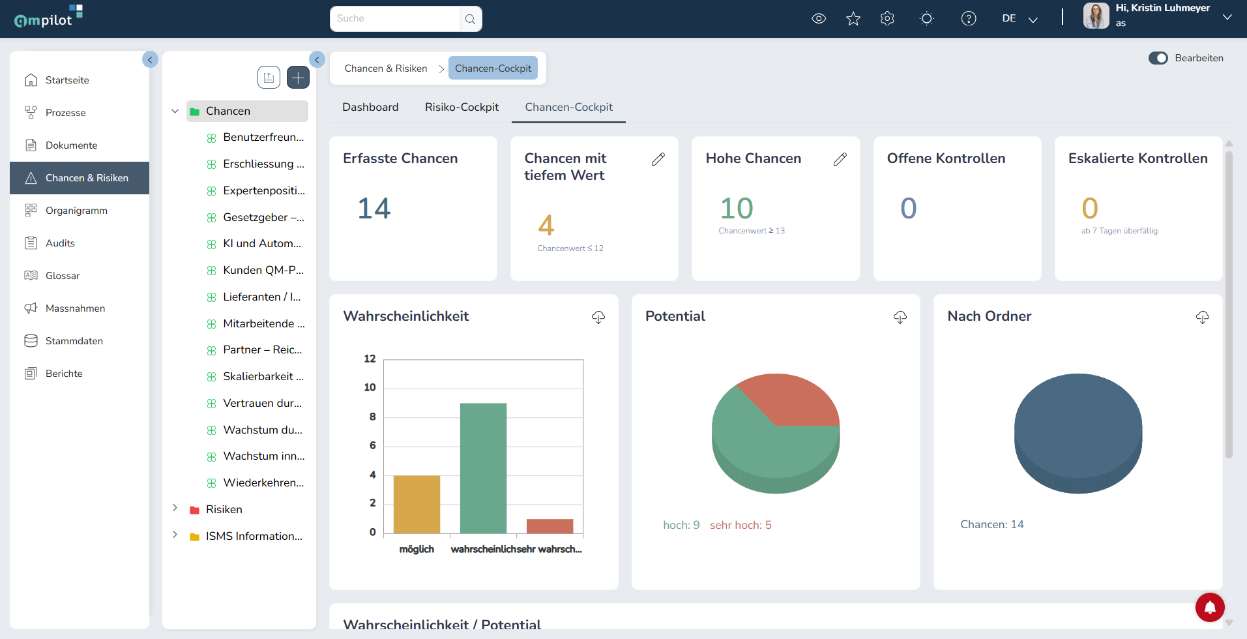Download the Nach Ordner chart
Viewport: 1247px width, 639px height.
pos(1203,318)
